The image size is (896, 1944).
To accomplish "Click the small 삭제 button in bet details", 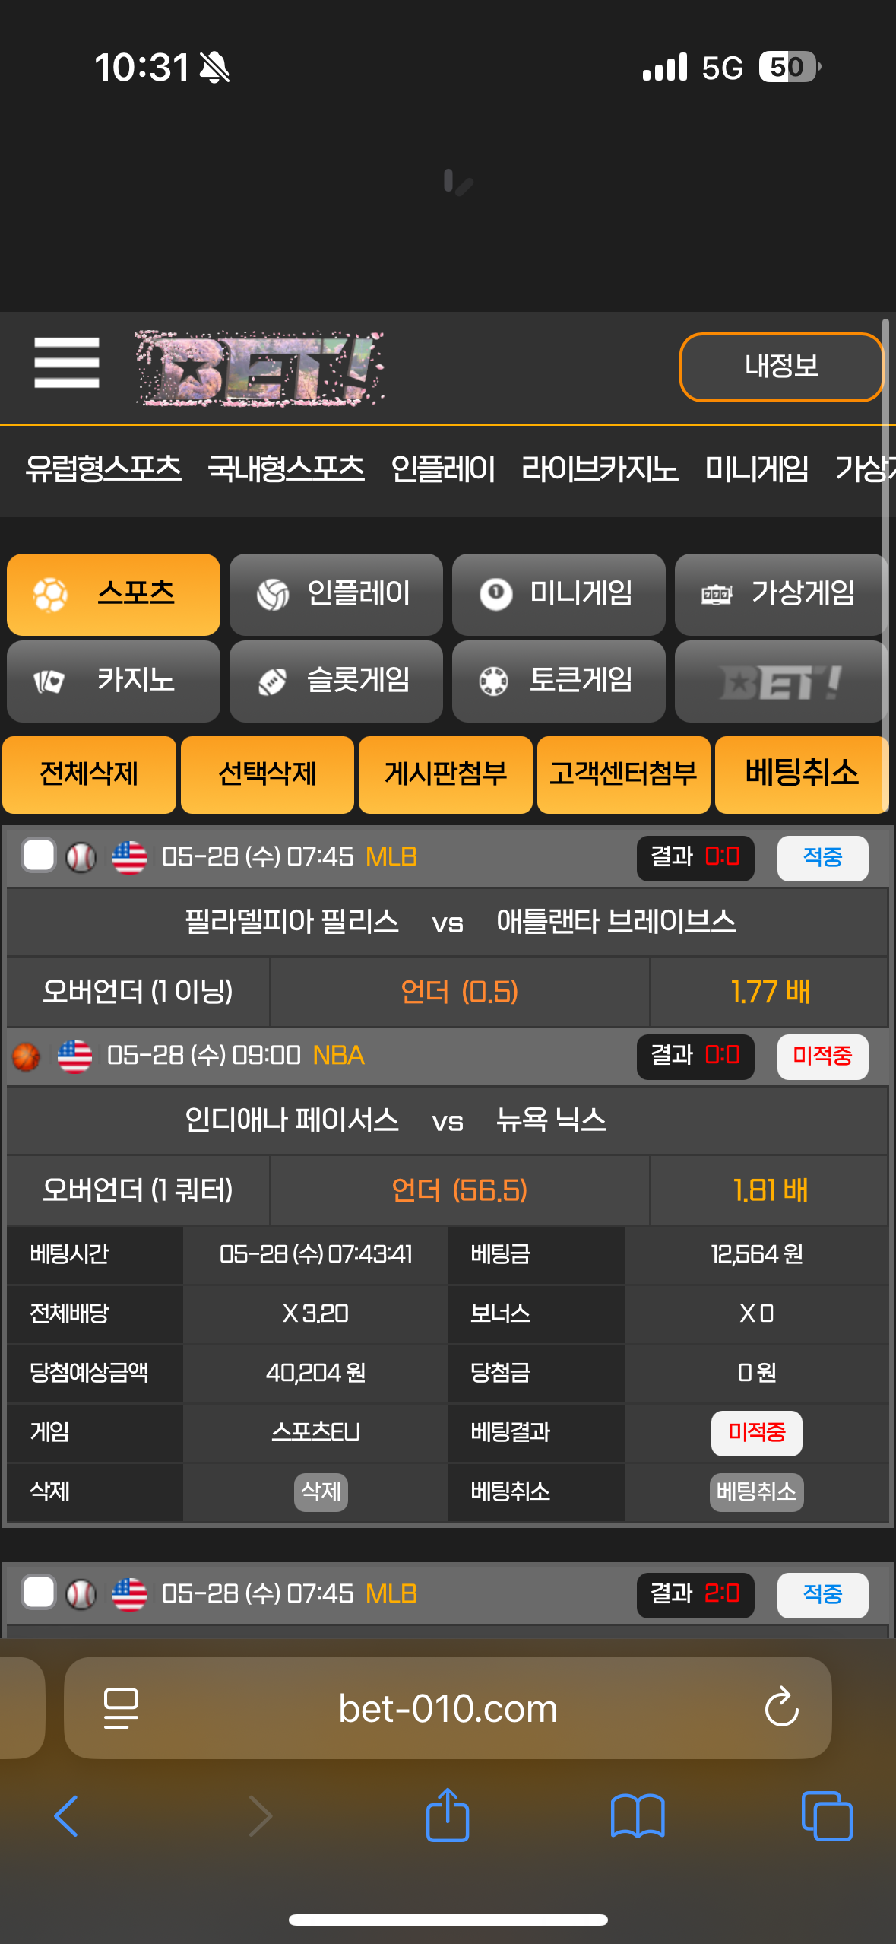I will 321,1491.
